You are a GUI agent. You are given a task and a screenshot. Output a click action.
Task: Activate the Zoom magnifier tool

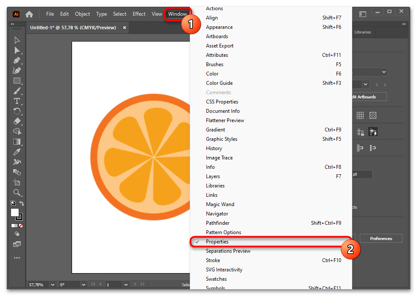[17, 193]
